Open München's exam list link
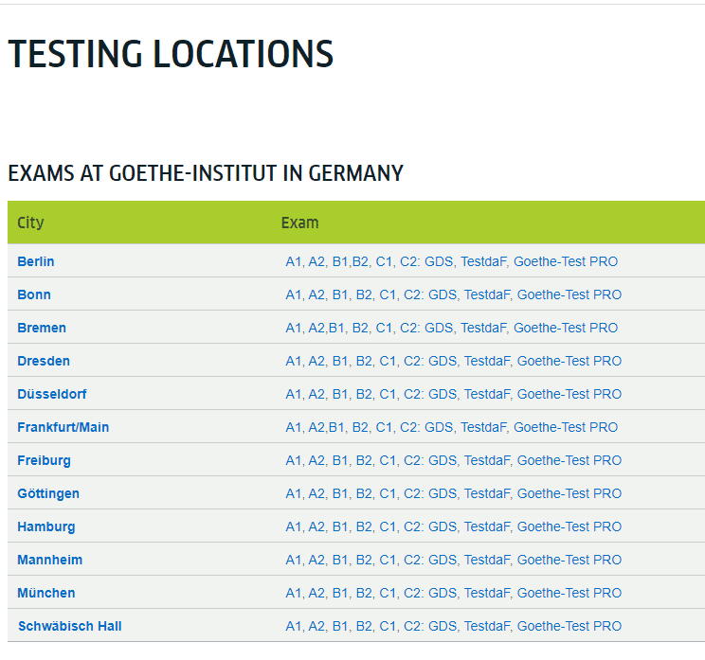This screenshot has width=705, height=660. tap(453, 593)
